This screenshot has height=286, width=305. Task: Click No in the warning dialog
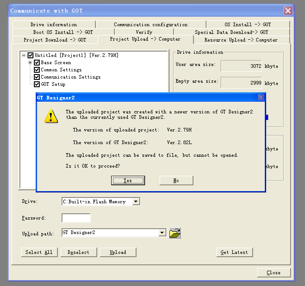click(x=176, y=180)
